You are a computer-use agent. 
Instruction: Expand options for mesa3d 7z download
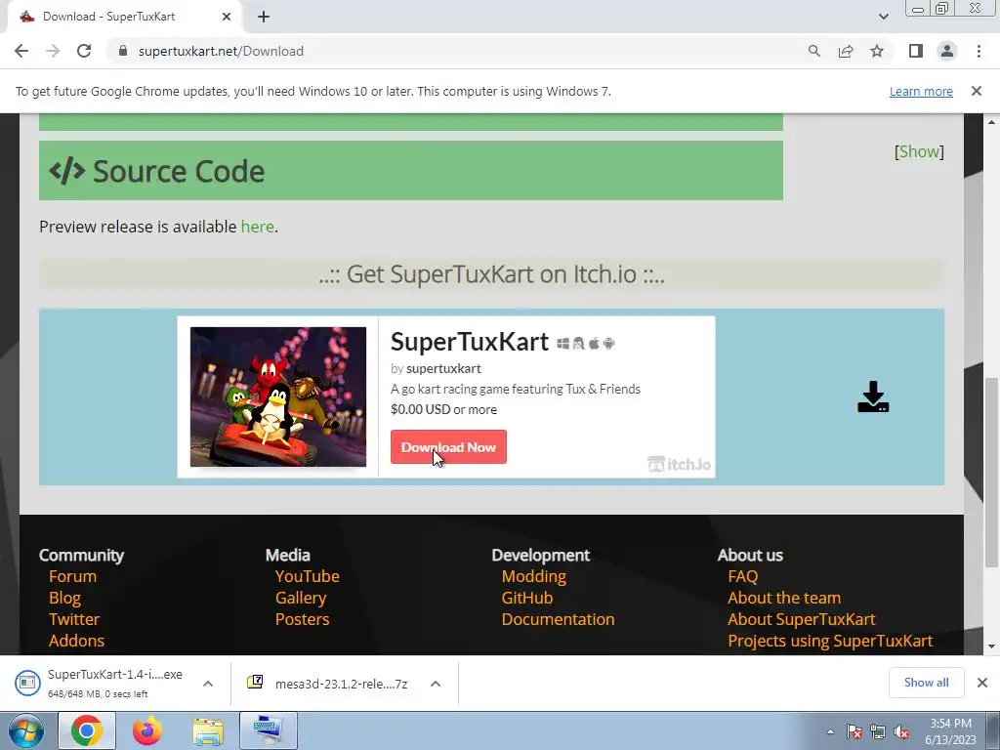[x=436, y=684]
